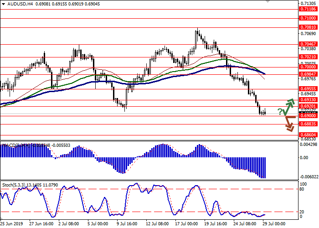Select the 0.7100 resistance level label
The image size is (319, 228).
click(308, 18)
